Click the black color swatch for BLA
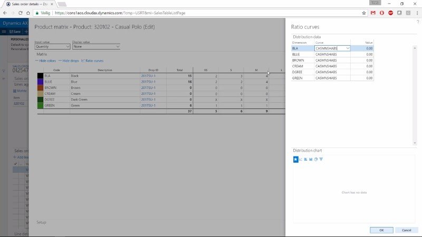Screen dimensions: 422x237 (40, 76)
